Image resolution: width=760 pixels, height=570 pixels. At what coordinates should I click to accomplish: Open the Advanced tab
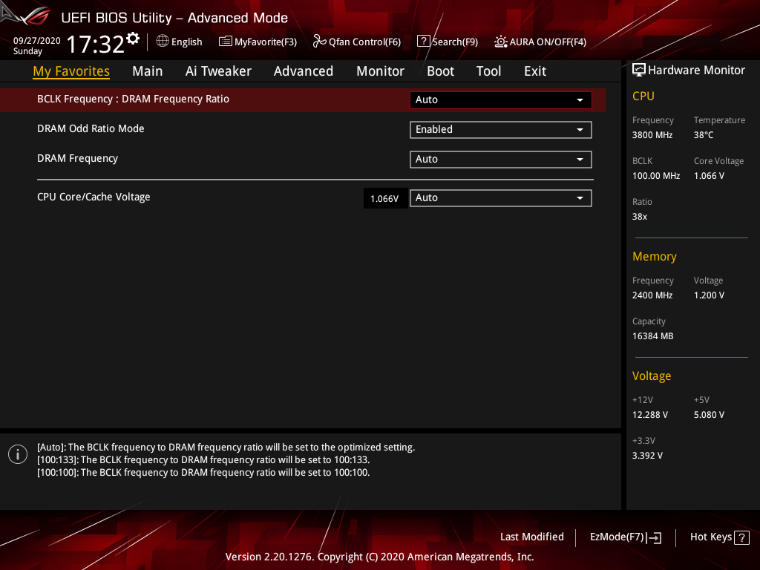point(304,71)
